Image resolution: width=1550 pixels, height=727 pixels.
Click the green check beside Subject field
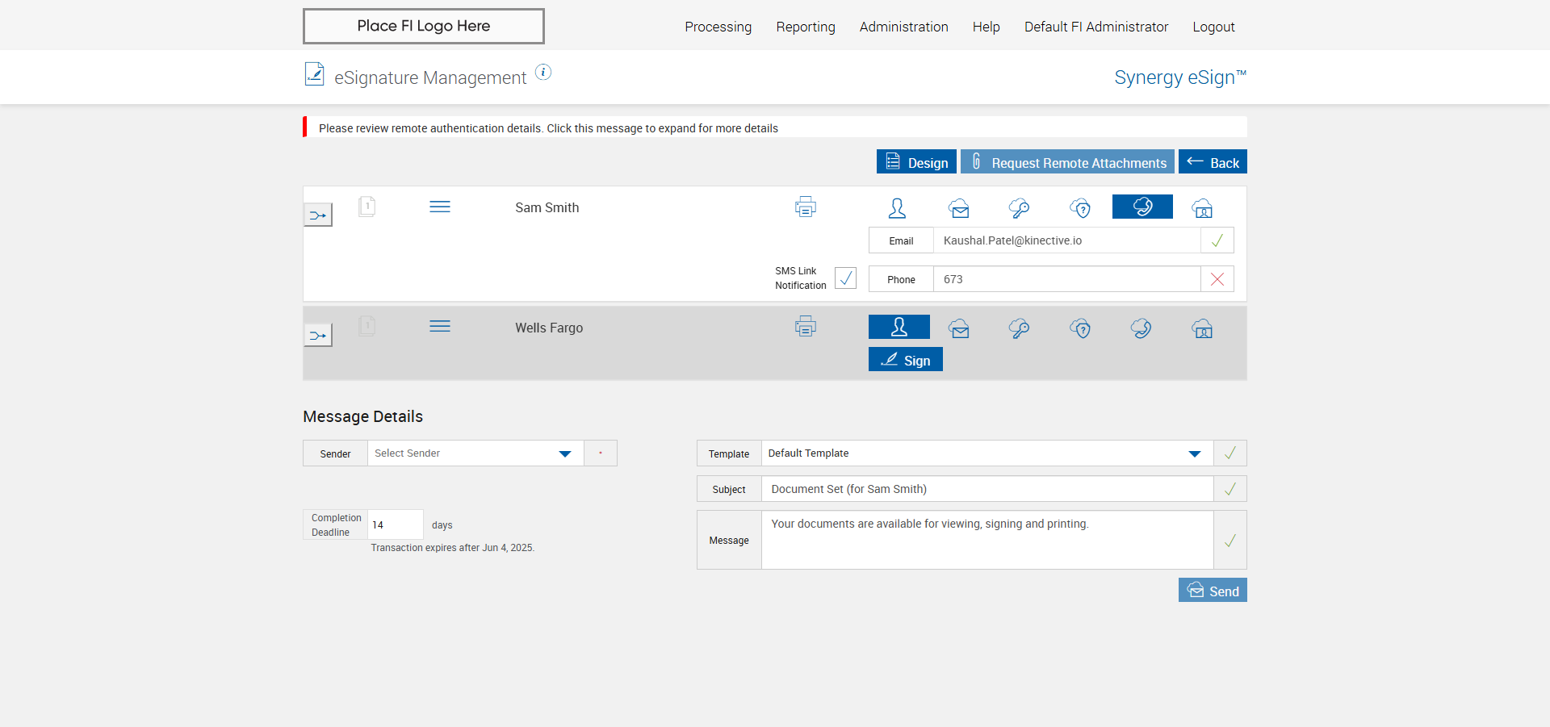(1230, 489)
